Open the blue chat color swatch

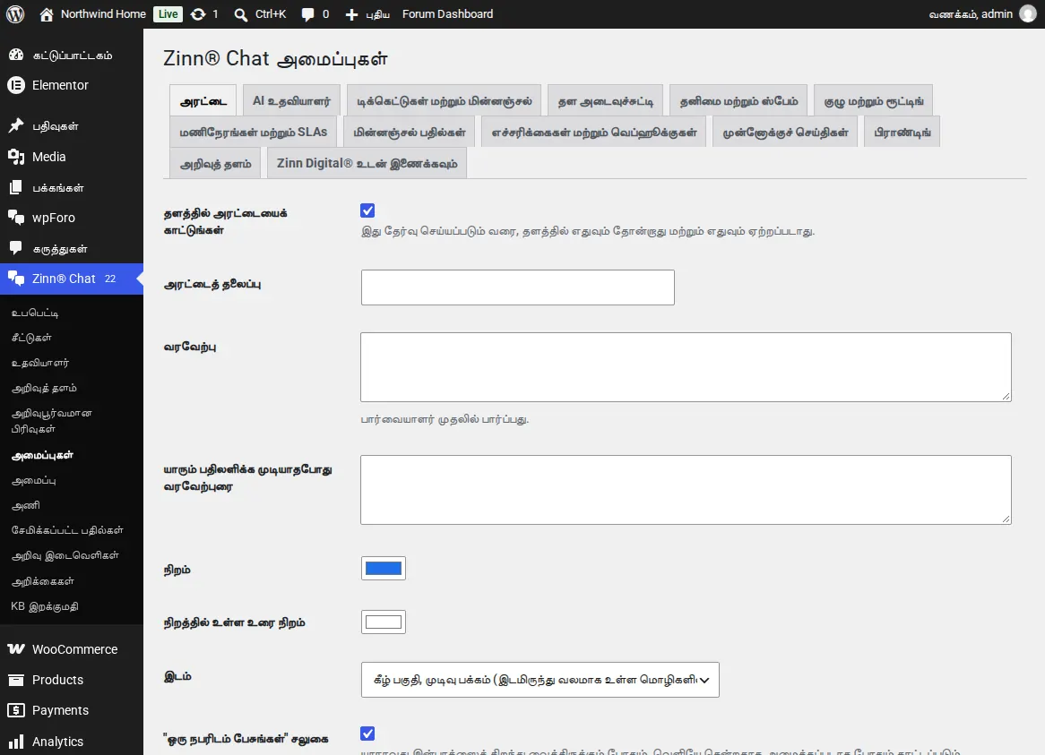[x=384, y=569]
